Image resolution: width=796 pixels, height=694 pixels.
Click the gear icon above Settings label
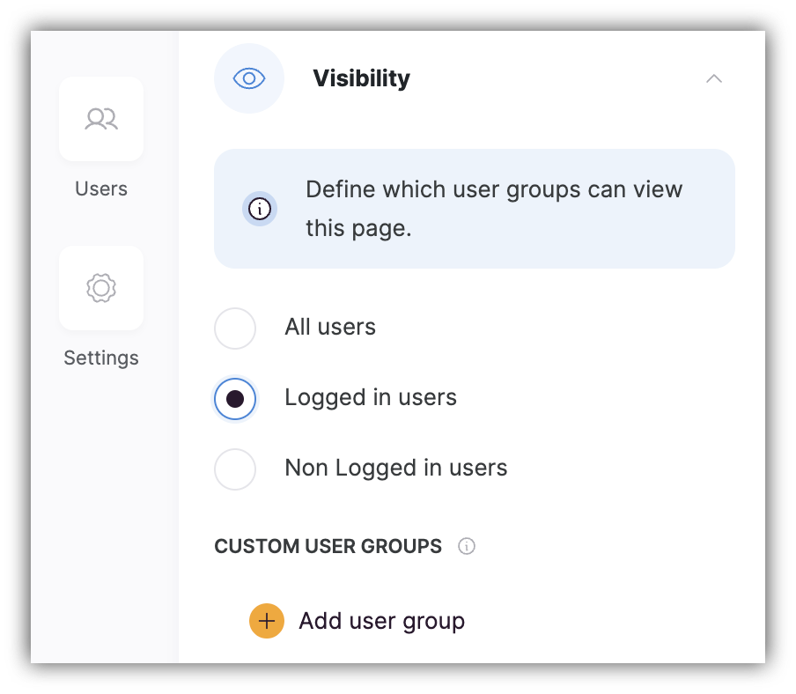tap(100, 288)
